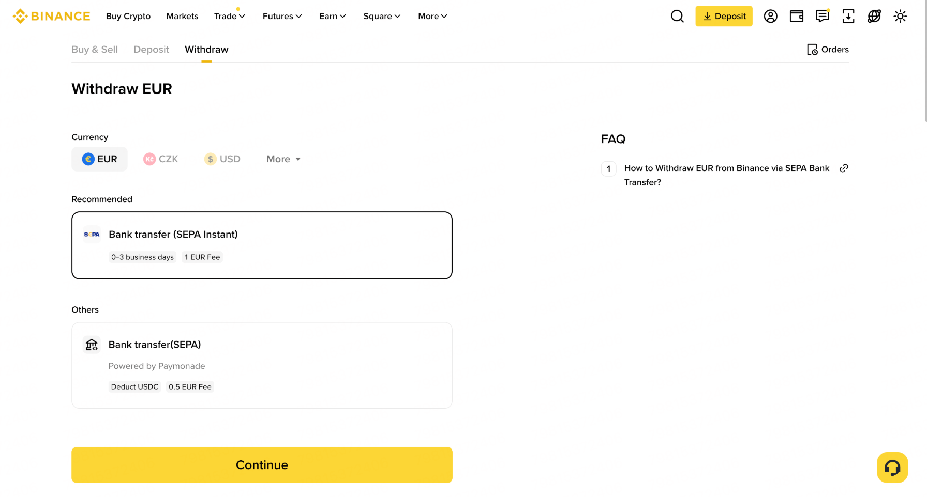Open the customer support headset button
927x497 pixels.
(x=892, y=468)
